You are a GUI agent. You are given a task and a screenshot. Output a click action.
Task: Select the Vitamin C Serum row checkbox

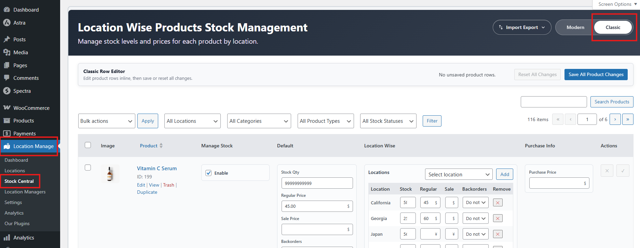[88, 167]
